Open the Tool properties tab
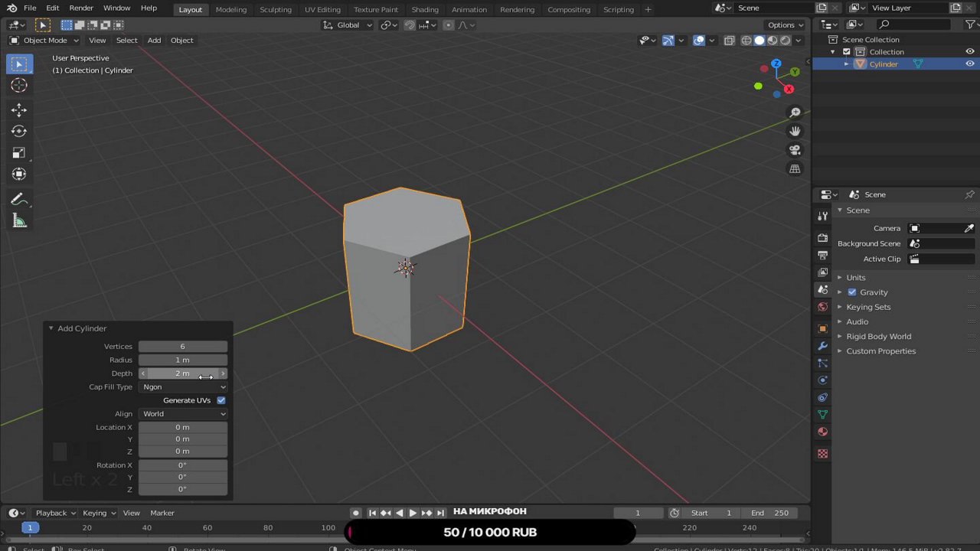The image size is (980, 551). pyautogui.click(x=822, y=216)
